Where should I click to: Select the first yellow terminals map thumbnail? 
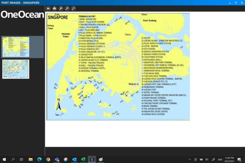click(x=16, y=47)
